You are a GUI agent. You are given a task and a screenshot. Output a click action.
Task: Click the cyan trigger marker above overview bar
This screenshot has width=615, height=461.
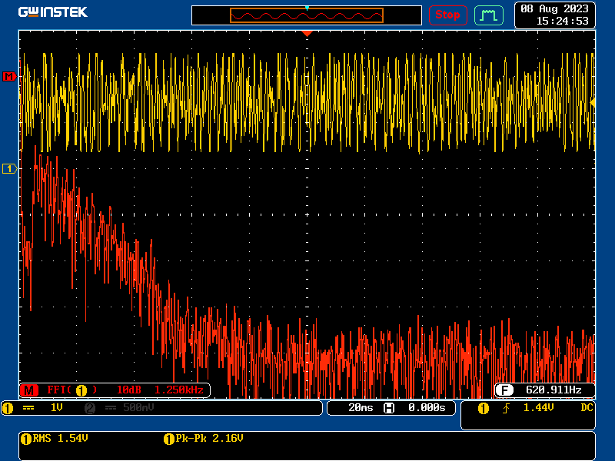click(x=307, y=8)
